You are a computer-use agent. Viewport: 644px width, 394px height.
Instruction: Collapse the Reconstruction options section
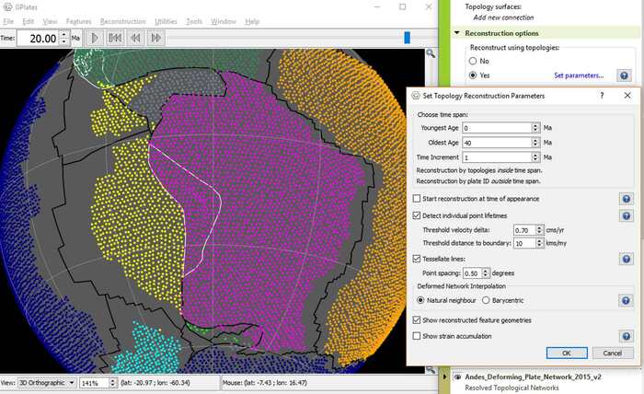(x=457, y=33)
